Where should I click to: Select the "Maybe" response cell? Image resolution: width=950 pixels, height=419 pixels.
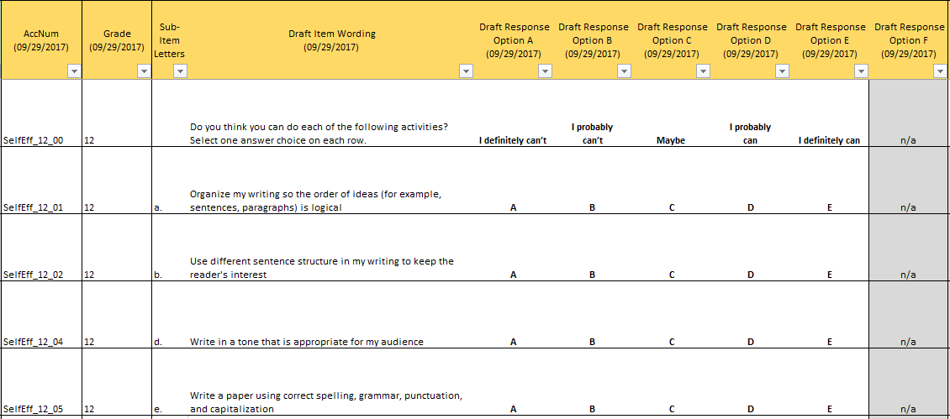click(671, 140)
